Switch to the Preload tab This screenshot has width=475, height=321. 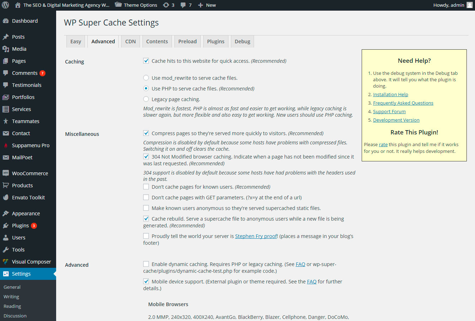pyautogui.click(x=187, y=41)
